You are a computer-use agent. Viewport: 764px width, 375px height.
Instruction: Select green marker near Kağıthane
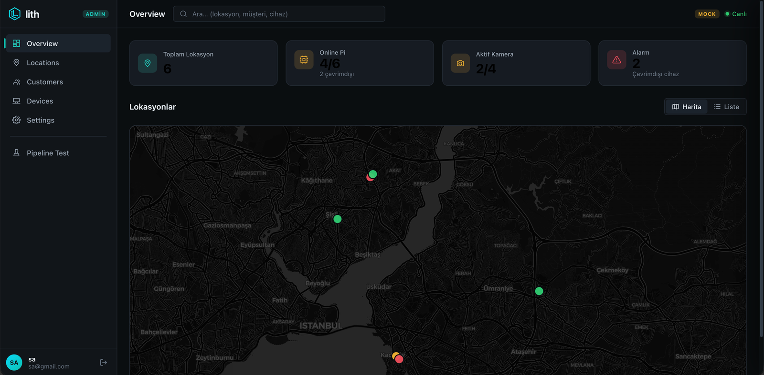point(373,174)
